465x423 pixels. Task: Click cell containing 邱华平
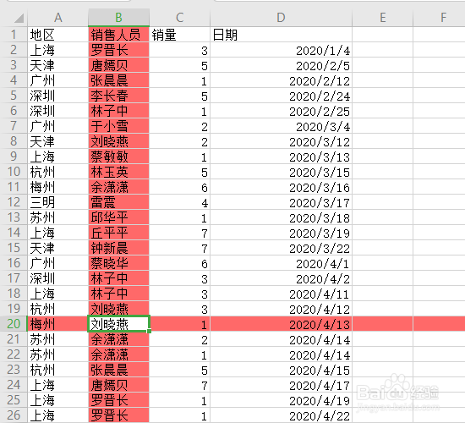point(118,217)
